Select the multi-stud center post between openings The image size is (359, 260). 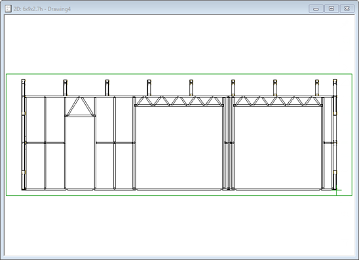point(229,143)
